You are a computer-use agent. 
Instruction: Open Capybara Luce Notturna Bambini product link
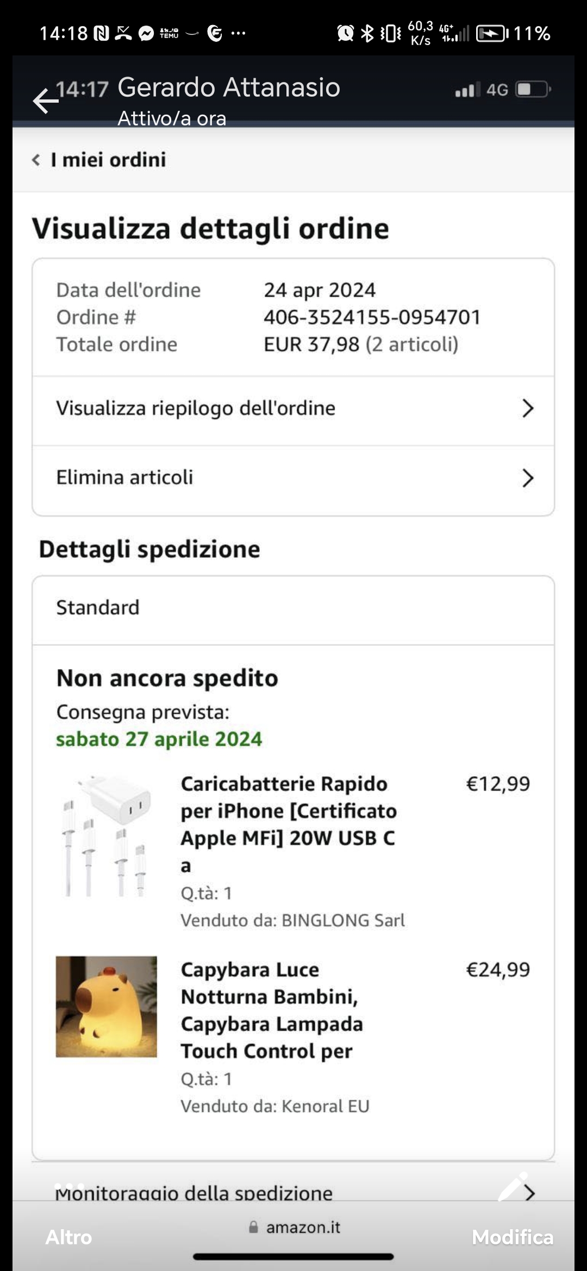272,1010
